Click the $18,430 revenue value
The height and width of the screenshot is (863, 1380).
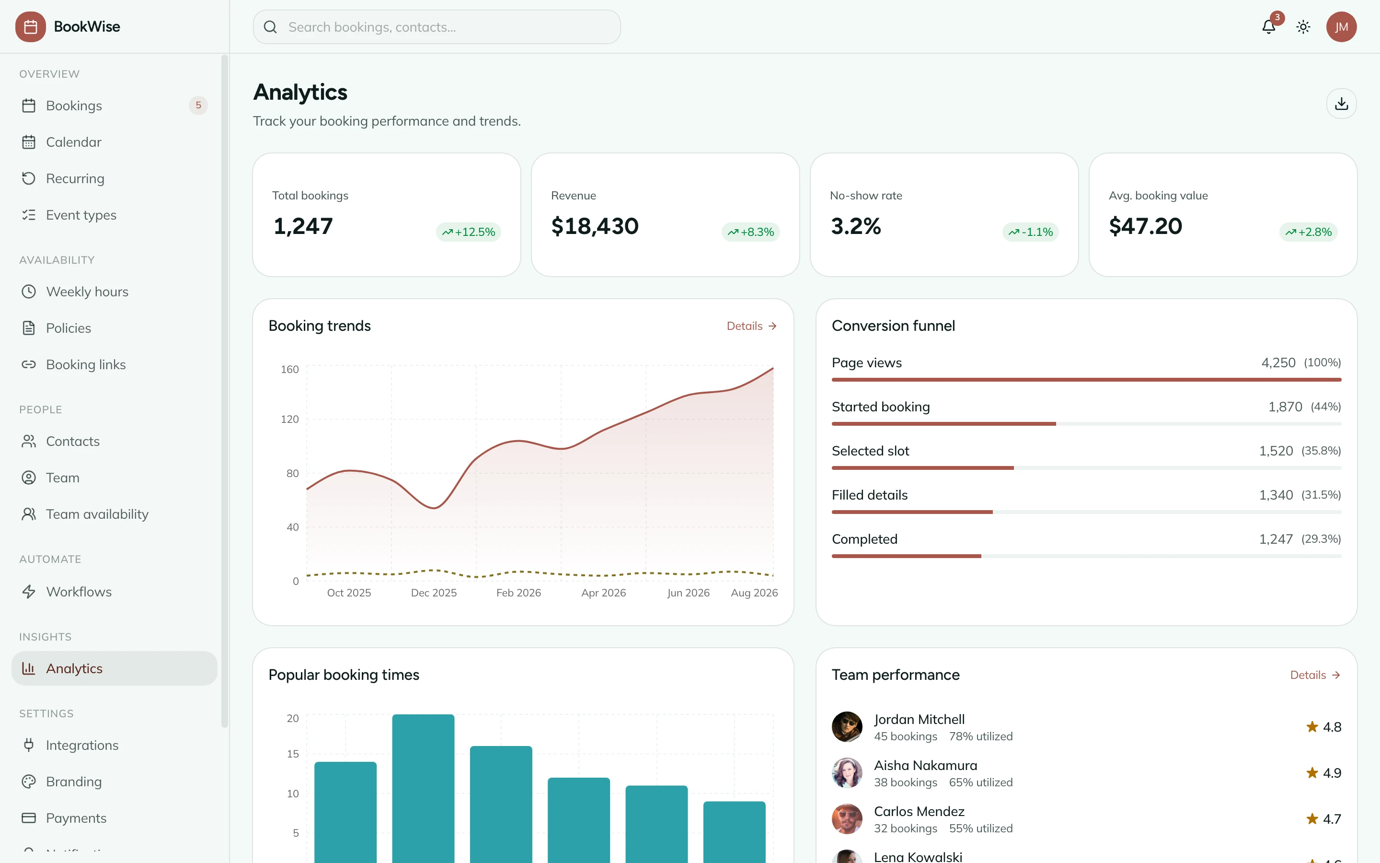[x=595, y=227]
